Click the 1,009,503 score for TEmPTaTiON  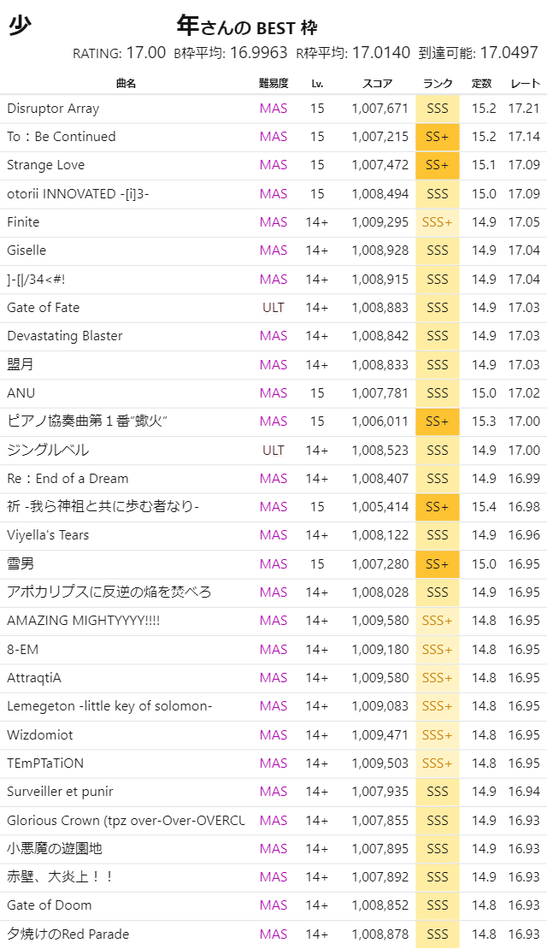[380, 763]
